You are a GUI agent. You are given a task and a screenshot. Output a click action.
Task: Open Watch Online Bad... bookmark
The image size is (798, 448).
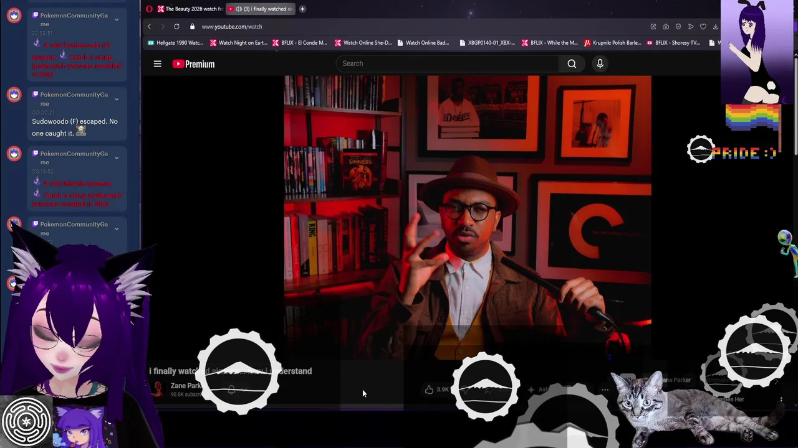coord(423,43)
